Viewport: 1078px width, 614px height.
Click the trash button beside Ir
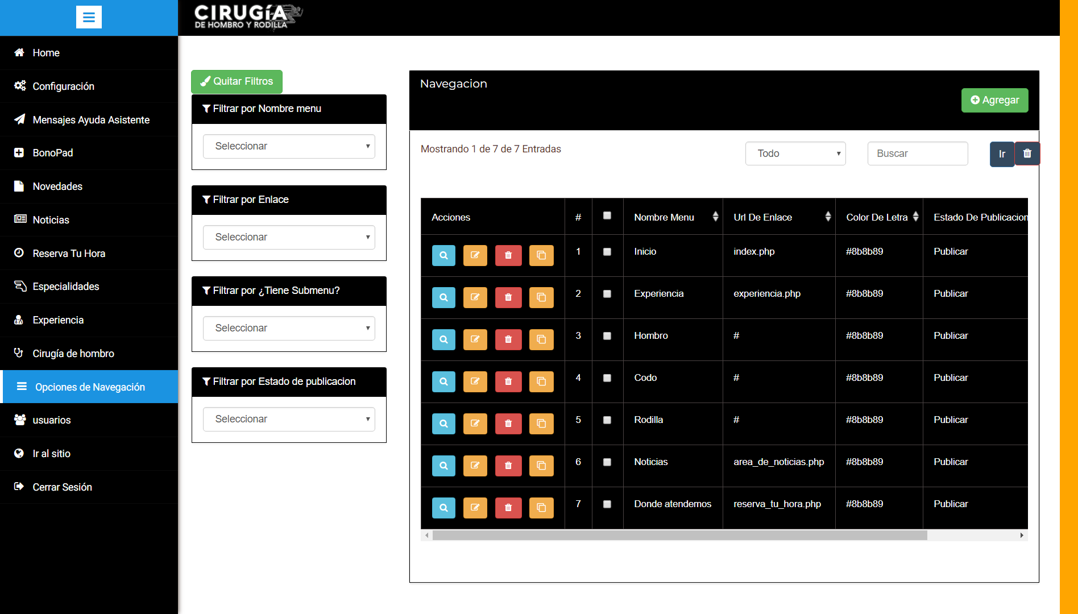[1027, 153]
